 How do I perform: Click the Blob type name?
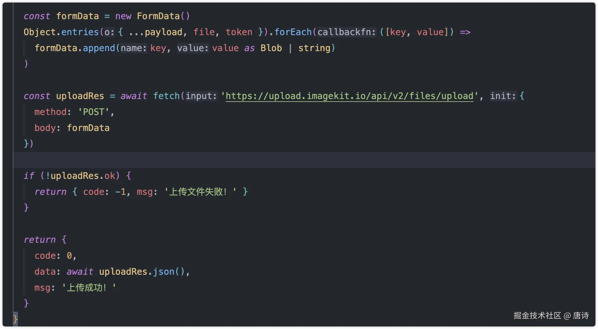[x=271, y=48]
